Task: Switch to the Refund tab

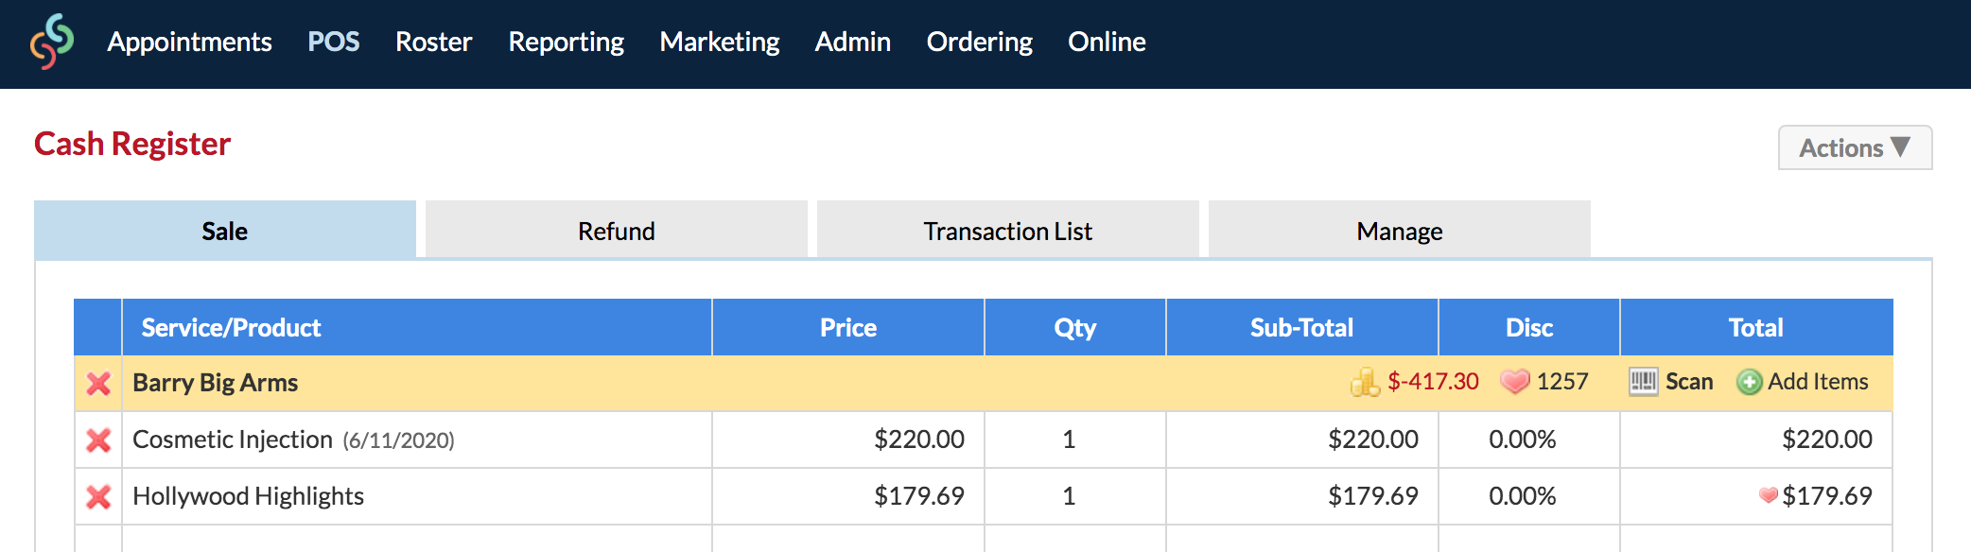Action: (x=617, y=231)
